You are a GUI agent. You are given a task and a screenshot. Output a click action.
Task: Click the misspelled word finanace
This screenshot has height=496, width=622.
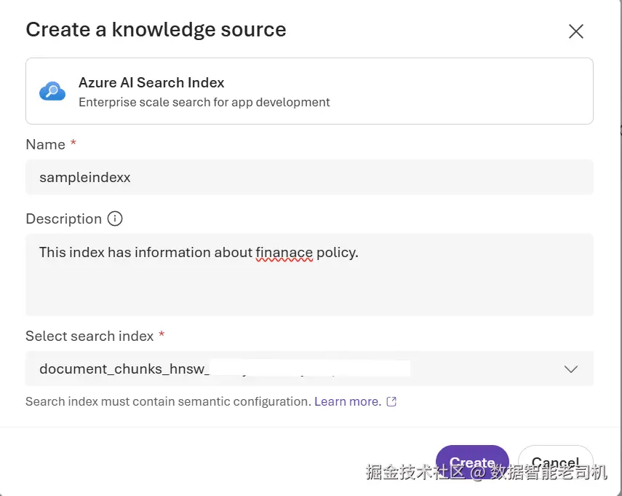coord(284,253)
